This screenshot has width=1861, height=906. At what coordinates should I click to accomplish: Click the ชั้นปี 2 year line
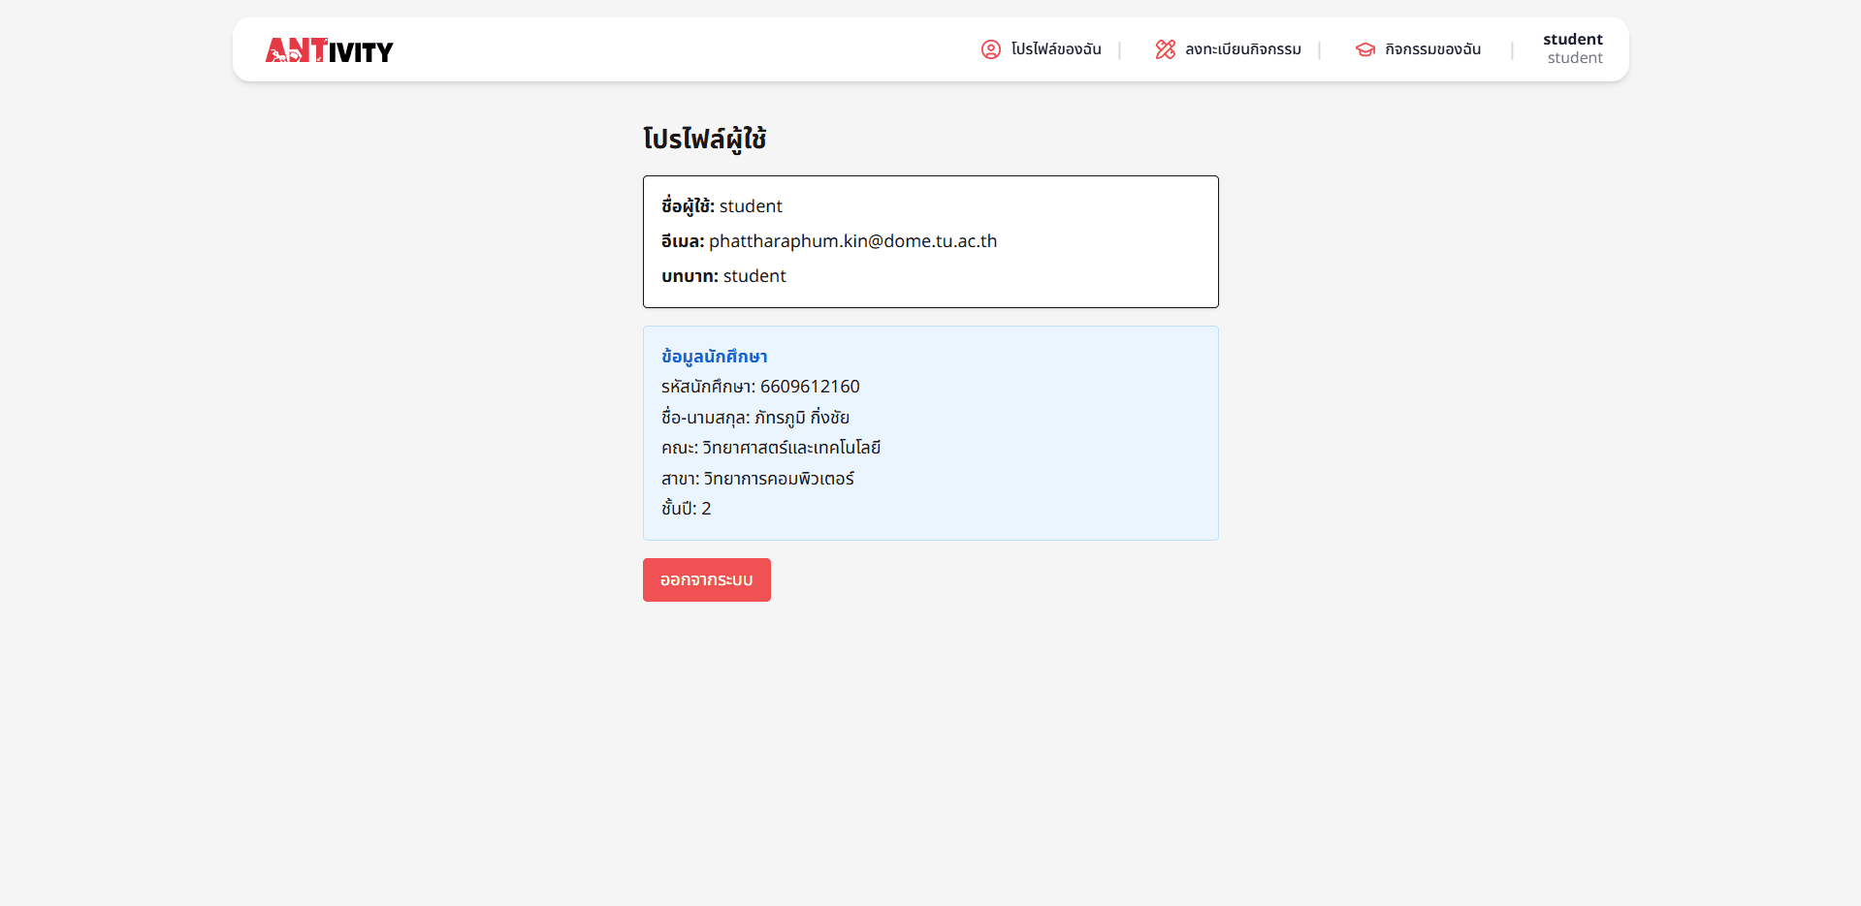pos(686,509)
